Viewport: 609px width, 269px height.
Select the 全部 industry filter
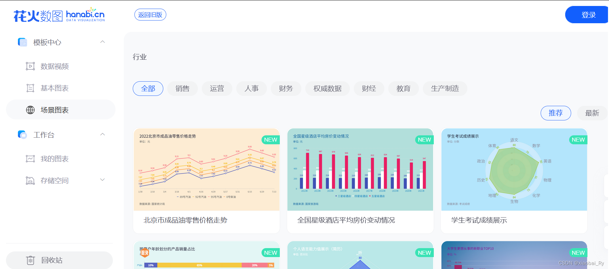148,89
